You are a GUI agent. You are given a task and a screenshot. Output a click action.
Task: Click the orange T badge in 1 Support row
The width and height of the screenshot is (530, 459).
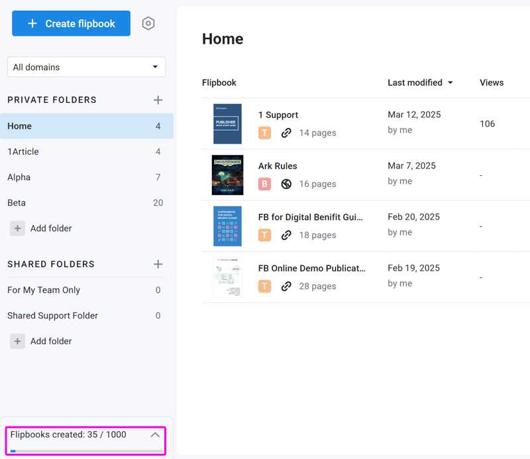click(x=264, y=133)
